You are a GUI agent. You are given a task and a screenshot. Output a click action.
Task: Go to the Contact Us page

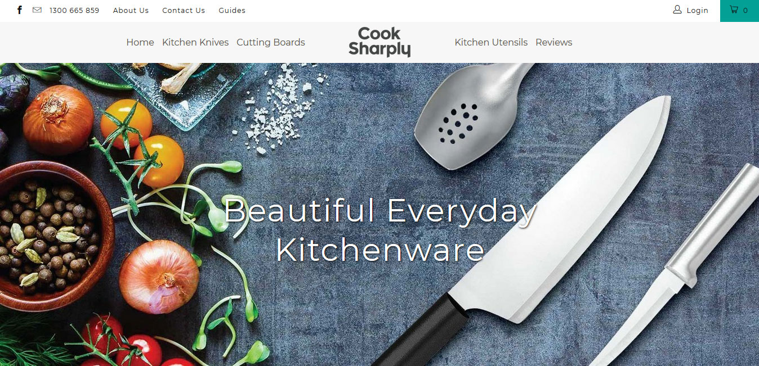(184, 10)
